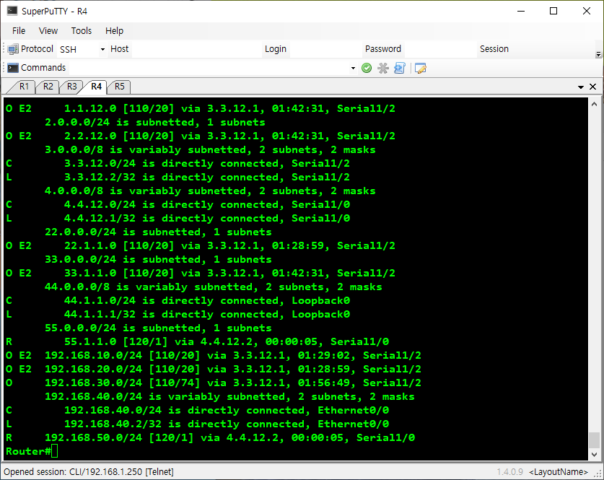Open the View menu

48,31
